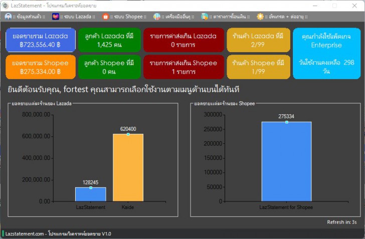365x239 pixels.
Task: Click the Refresh in: 3s text
Action: point(342,222)
